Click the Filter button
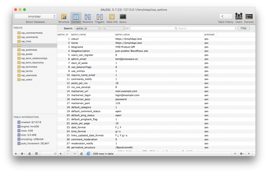The image size is (268, 174). pyautogui.click(x=243, y=28)
